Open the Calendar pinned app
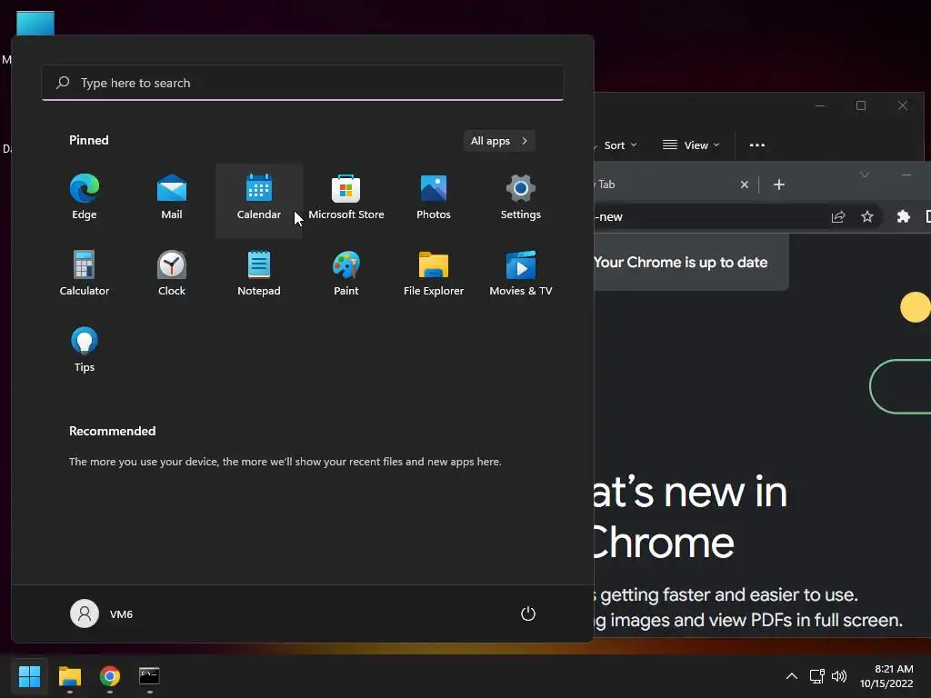The width and height of the screenshot is (931, 698). (259, 200)
